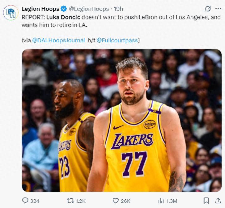View post analytics bar chart icon
This screenshot has height=208, width=225.
pos(161,201)
